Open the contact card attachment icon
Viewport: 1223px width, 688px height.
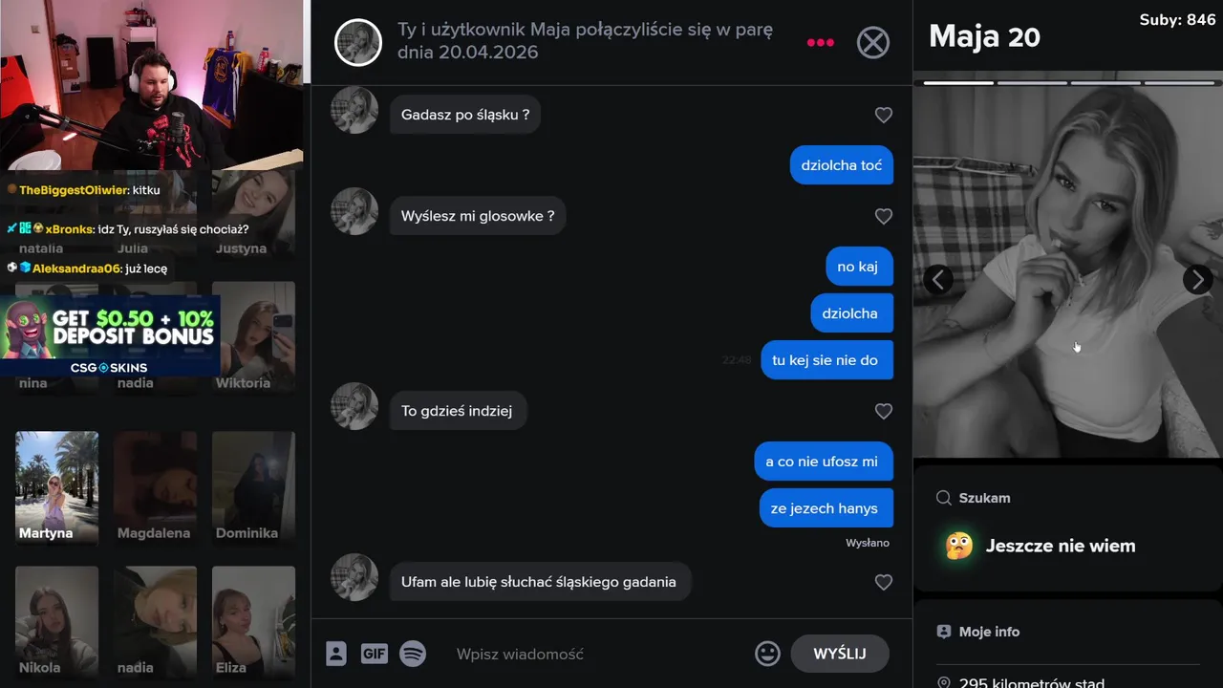tap(335, 654)
